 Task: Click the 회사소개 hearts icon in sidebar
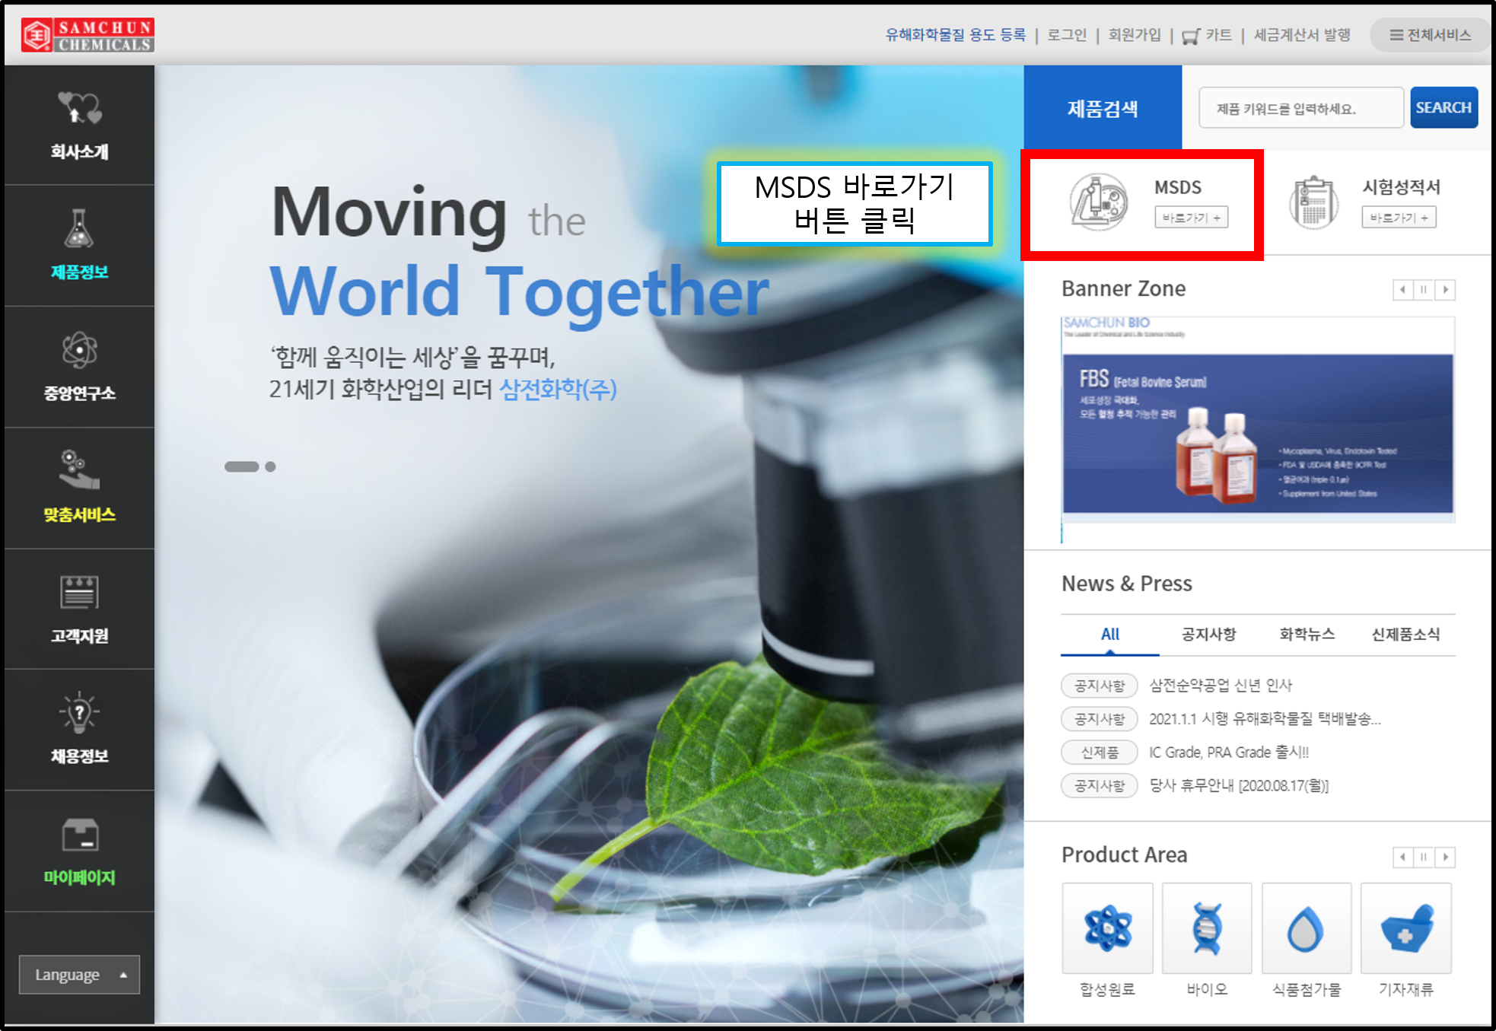point(79,108)
